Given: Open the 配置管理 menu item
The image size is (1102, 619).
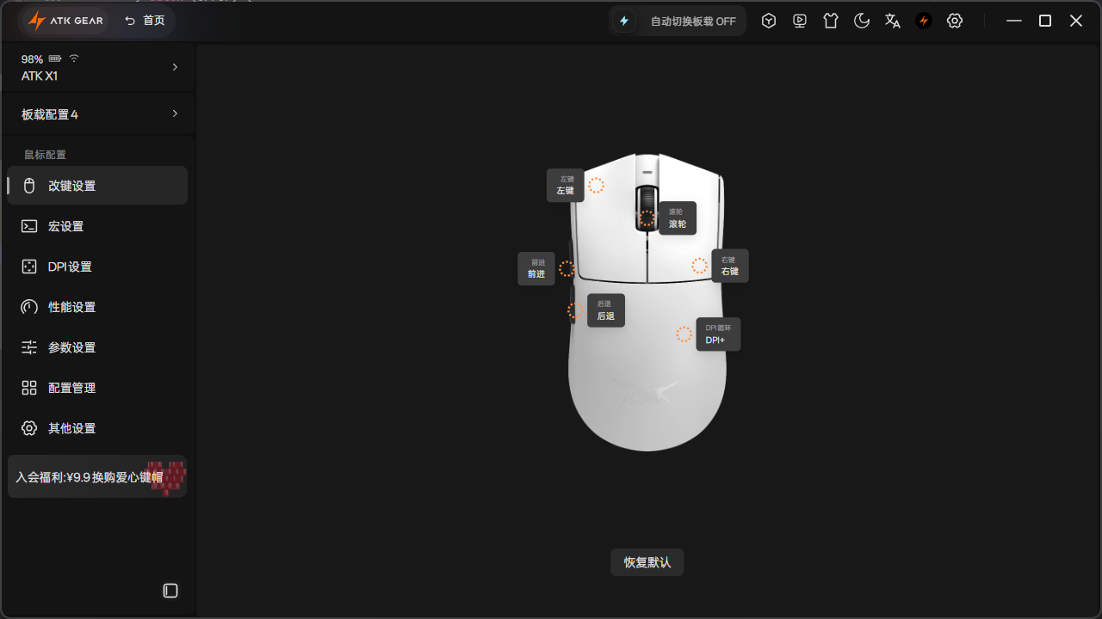Looking at the screenshot, I should click(x=97, y=388).
